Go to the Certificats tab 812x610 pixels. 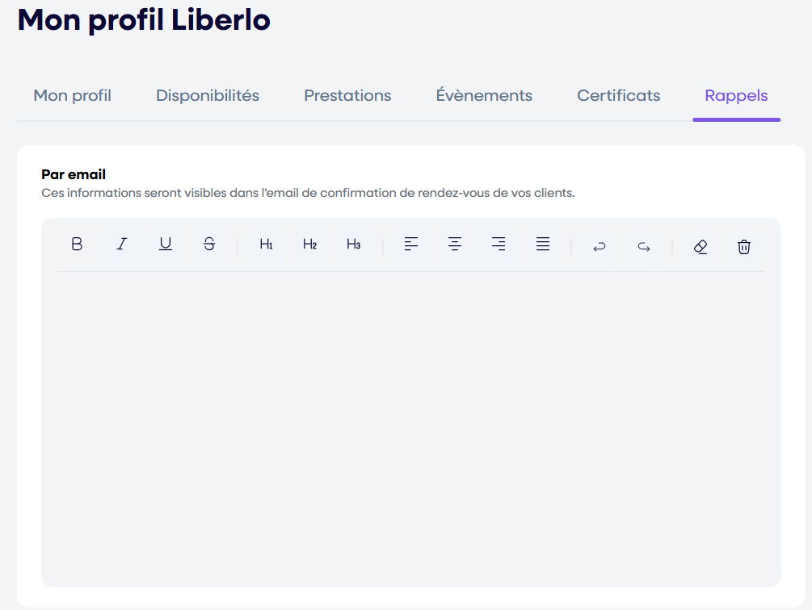click(618, 95)
